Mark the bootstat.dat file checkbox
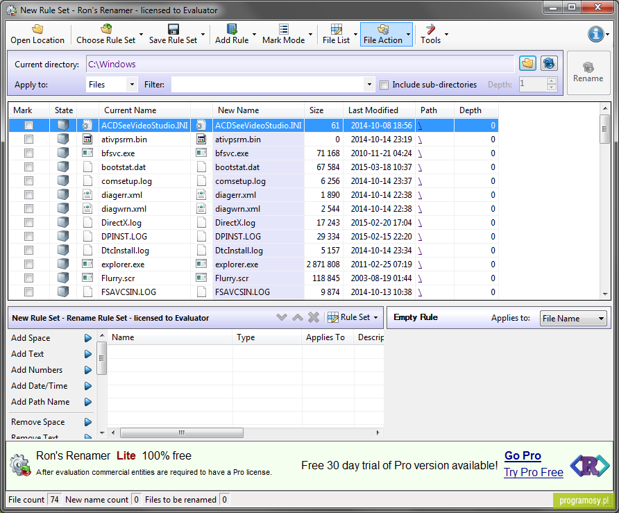The image size is (619, 513). point(29,167)
